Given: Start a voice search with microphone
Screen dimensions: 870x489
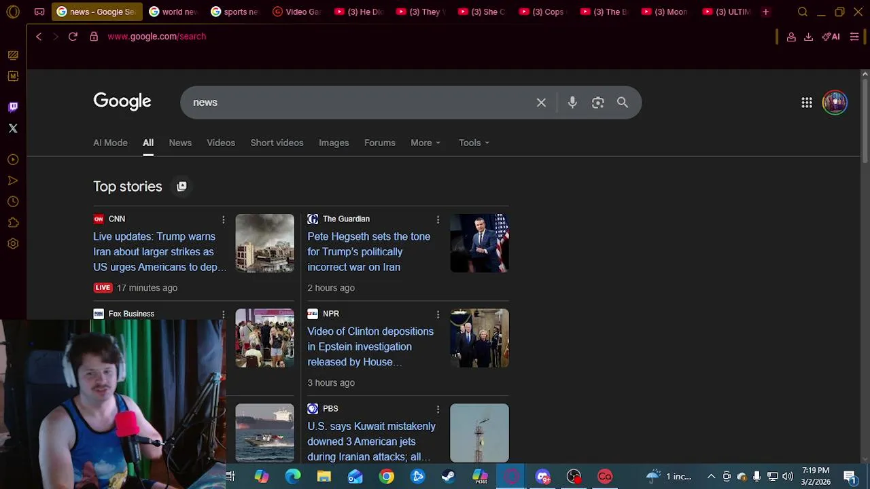Looking at the screenshot, I should tap(572, 103).
